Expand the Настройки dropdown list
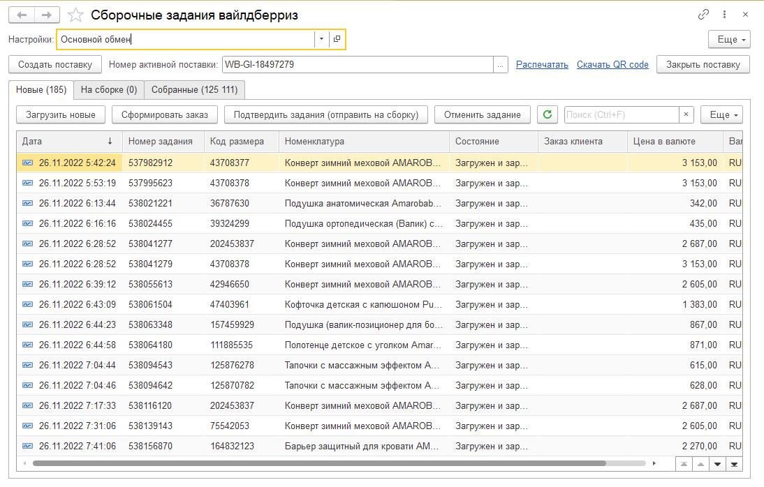Viewport: 764px width, 487px height. click(321, 39)
